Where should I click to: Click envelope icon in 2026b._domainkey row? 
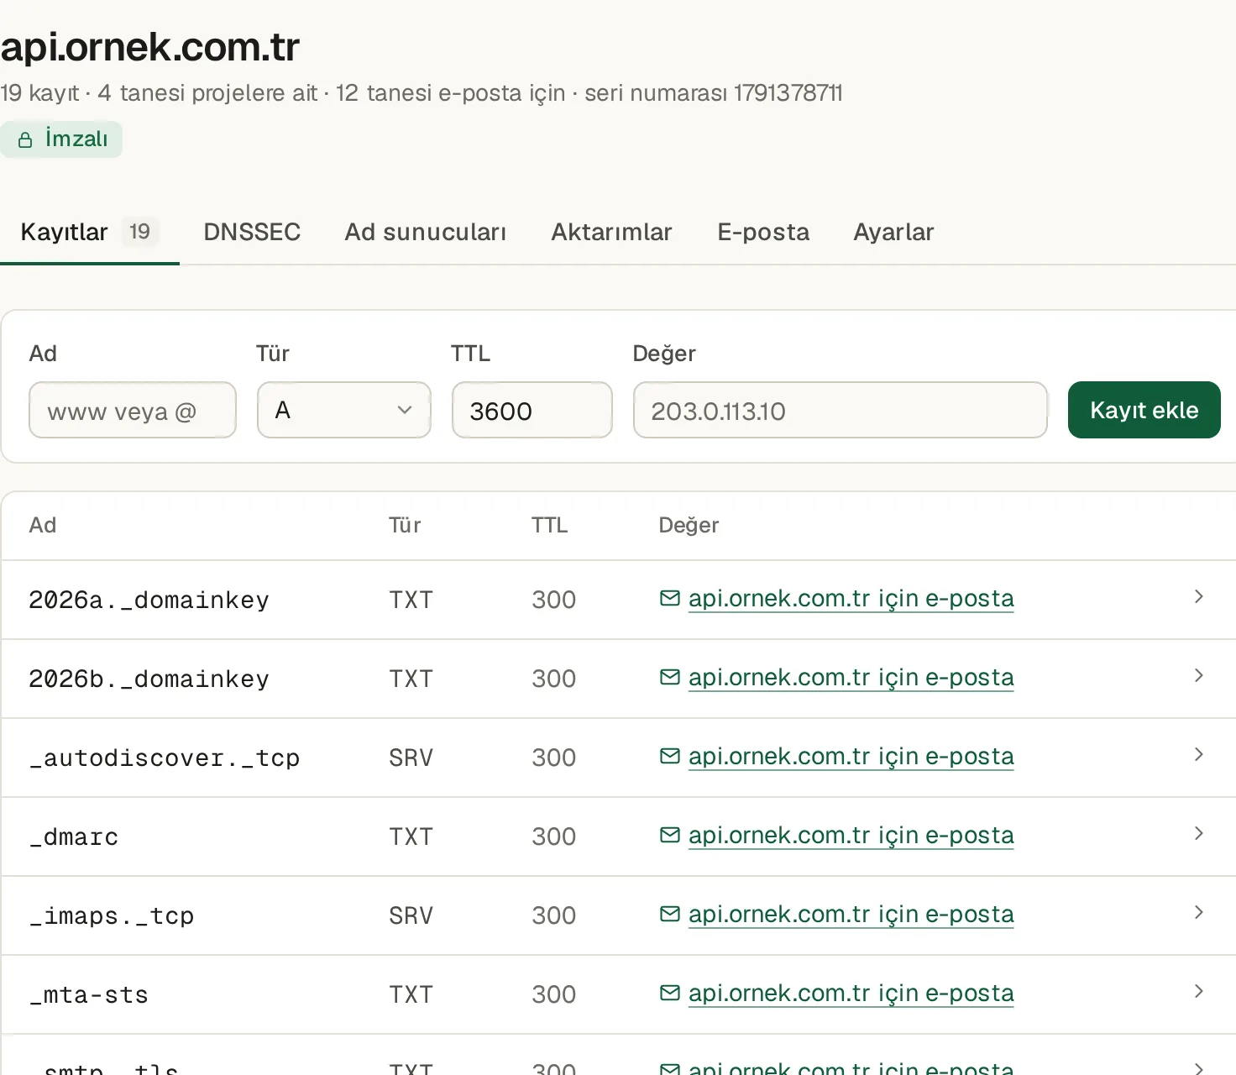point(670,677)
